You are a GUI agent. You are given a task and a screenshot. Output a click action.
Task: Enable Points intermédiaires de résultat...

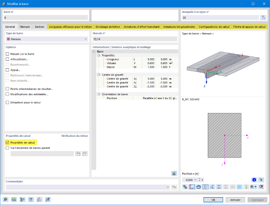pyautogui.click(x=7, y=89)
